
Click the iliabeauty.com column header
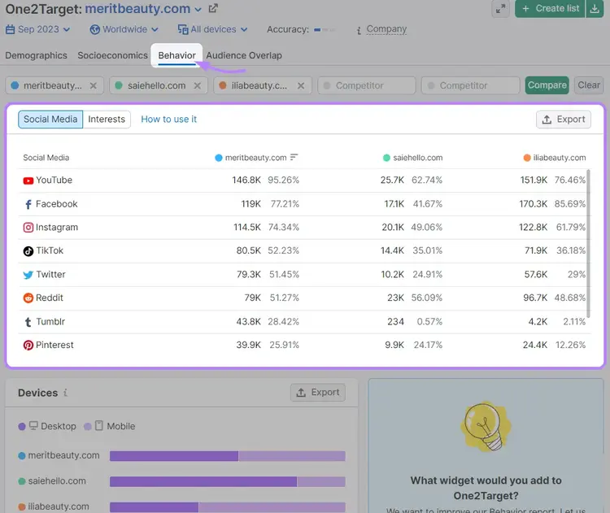555,158
